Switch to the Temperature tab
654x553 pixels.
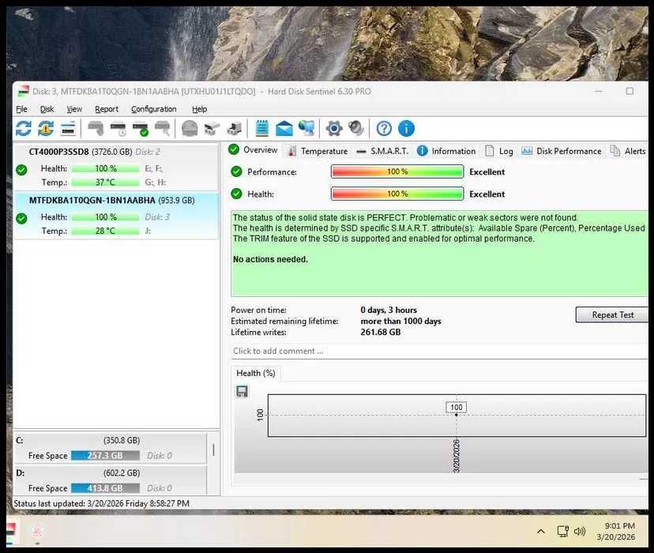[x=318, y=151]
